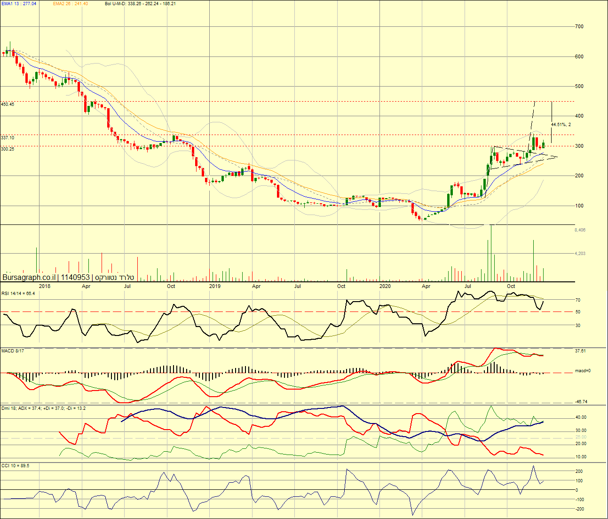Click the 200 price axis label on the price chart

[579, 176]
